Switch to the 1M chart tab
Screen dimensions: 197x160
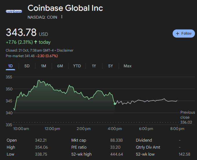pyautogui.click(x=44, y=66)
